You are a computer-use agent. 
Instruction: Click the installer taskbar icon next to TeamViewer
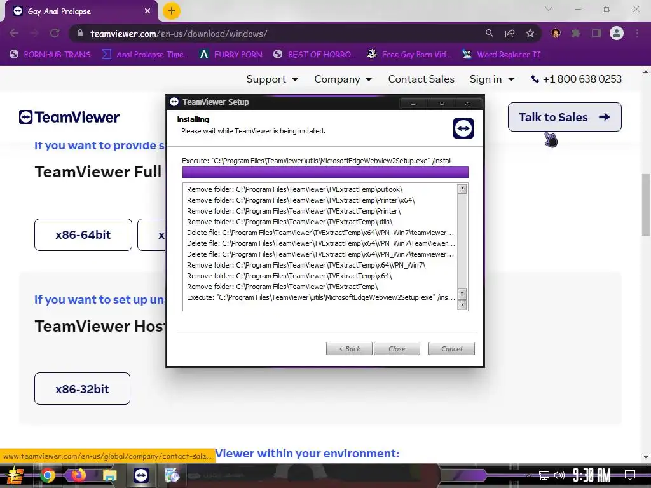pos(172,475)
